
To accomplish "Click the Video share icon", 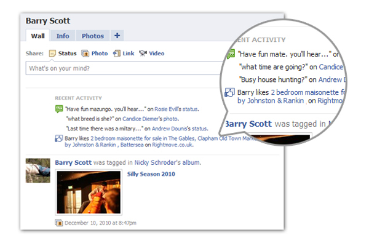I will [x=143, y=54].
